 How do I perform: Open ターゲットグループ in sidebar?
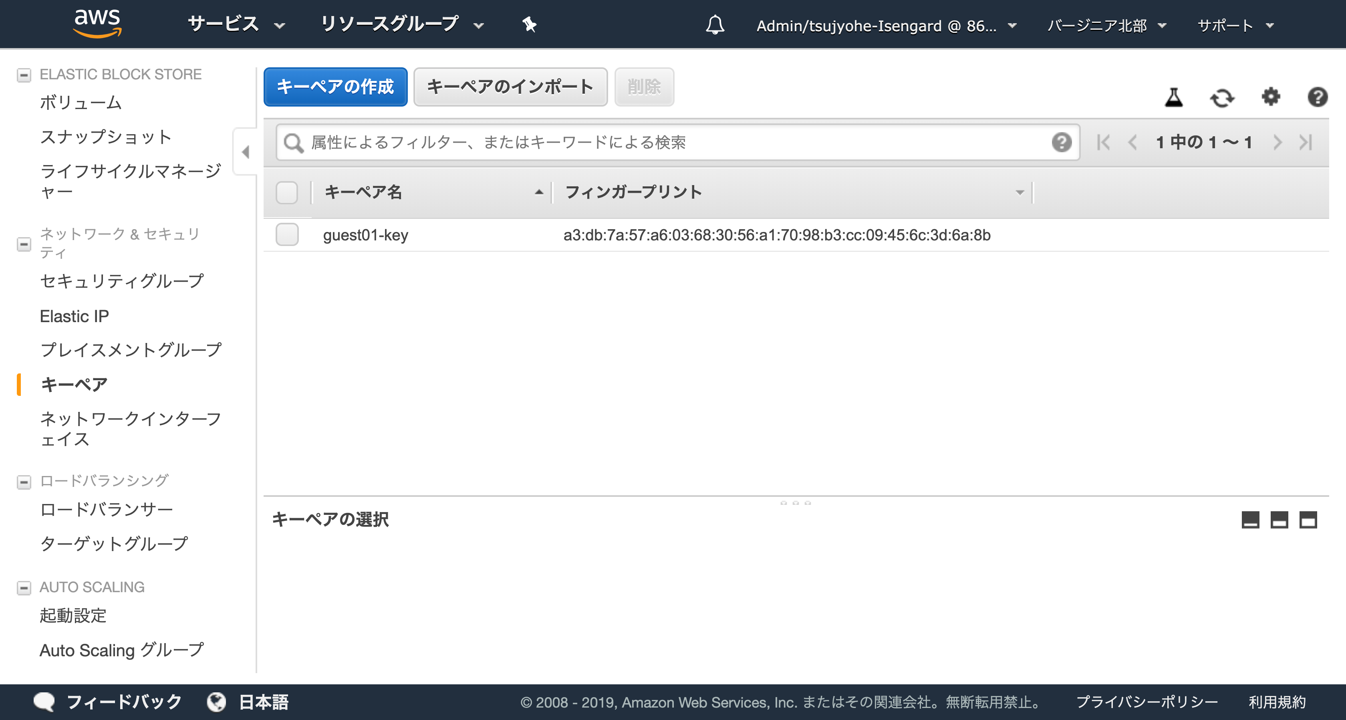pyautogui.click(x=114, y=544)
